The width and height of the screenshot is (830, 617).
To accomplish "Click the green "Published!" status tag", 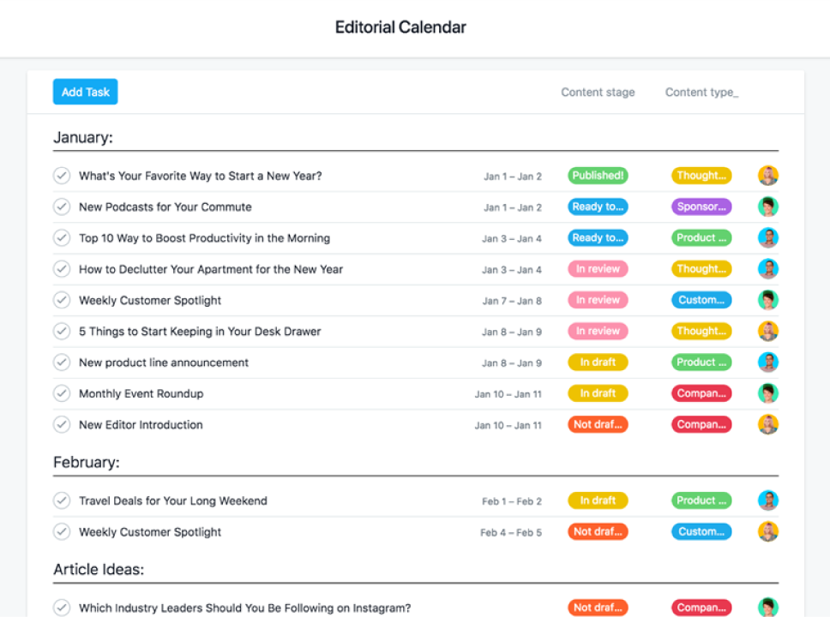I will pos(598,175).
